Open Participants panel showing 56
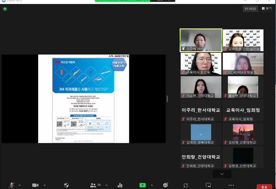 [x=95, y=185]
